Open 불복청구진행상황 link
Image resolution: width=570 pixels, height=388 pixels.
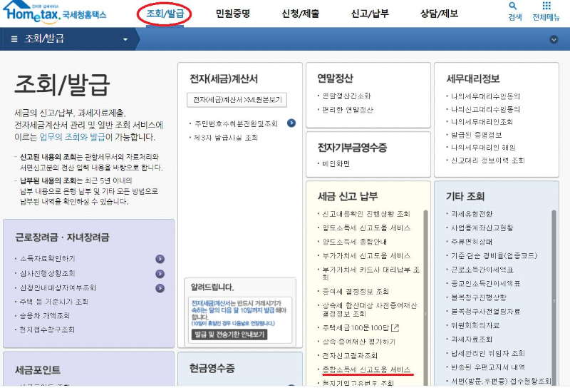tap(479, 297)
